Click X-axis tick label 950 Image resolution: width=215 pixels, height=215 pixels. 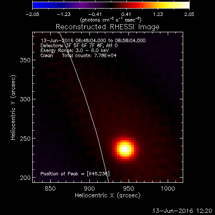tap(129, 188)
